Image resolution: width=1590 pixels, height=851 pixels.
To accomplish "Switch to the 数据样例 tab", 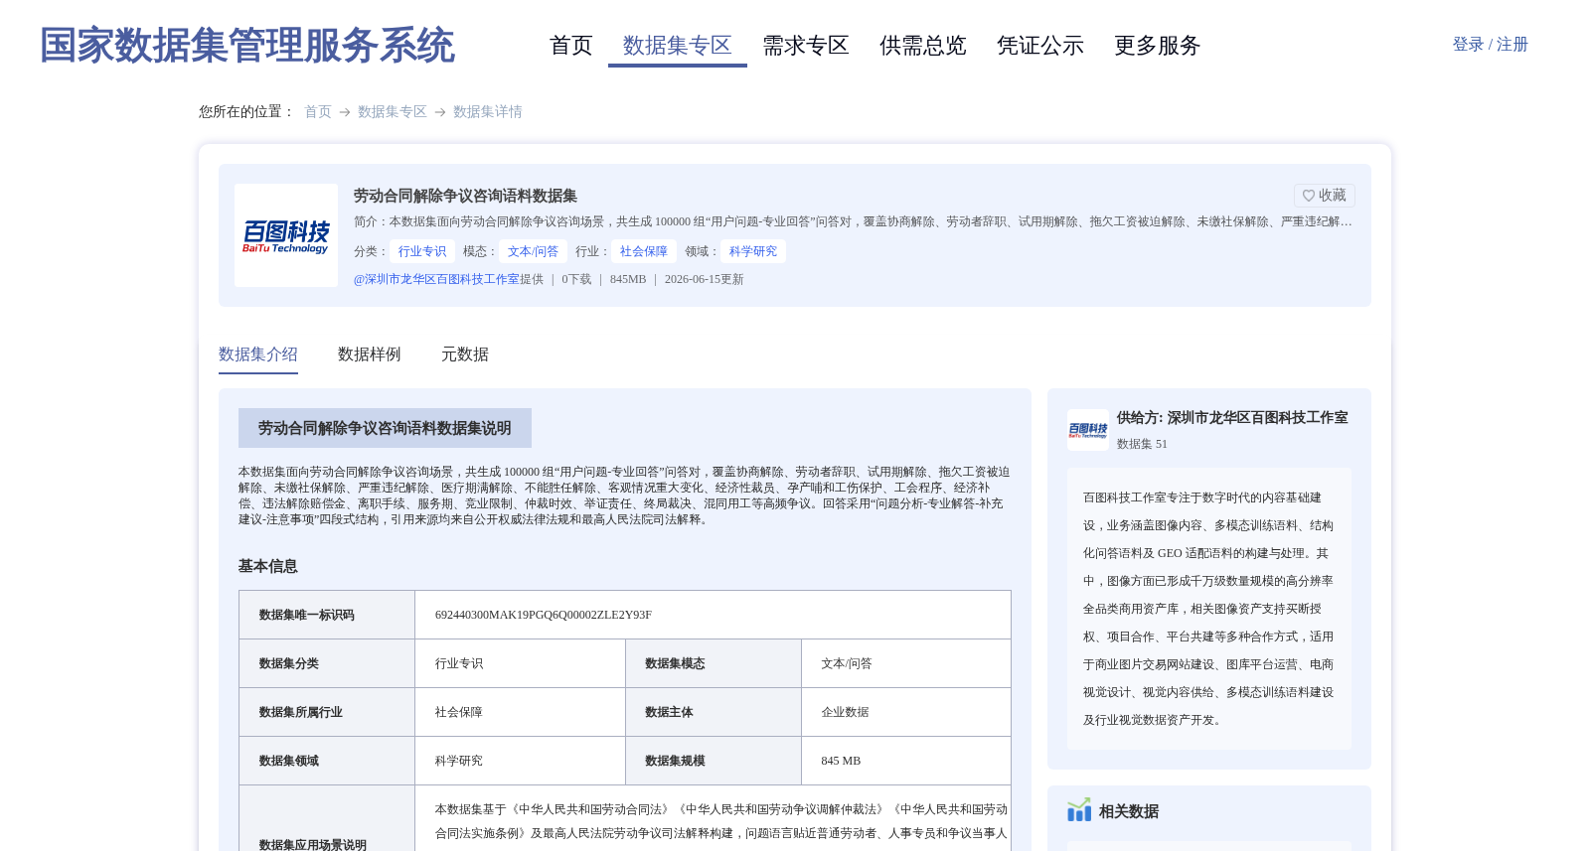I will pos(370,355).
